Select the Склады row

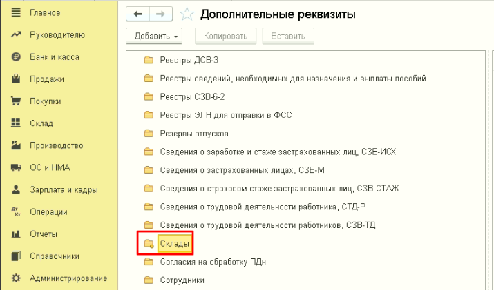pos(175,243)
